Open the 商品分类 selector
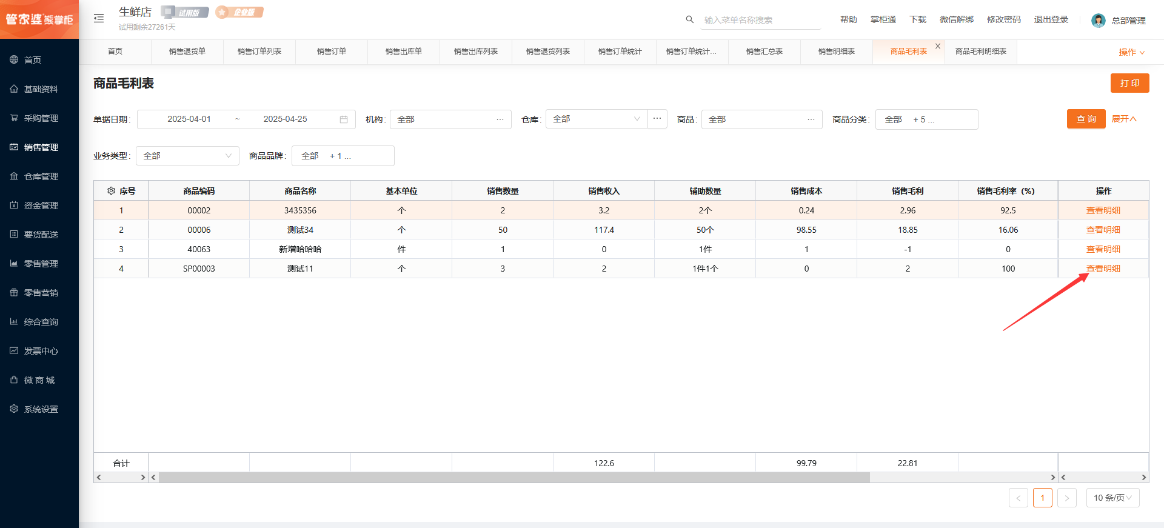 click(926, 119)
